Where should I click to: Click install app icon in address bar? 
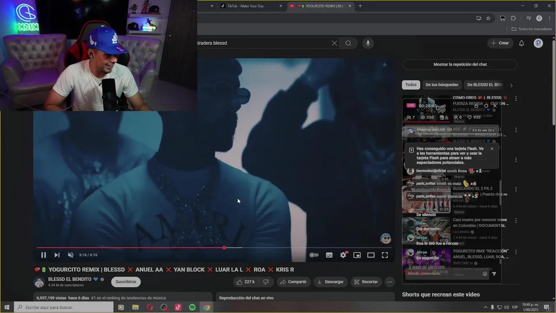479,18
